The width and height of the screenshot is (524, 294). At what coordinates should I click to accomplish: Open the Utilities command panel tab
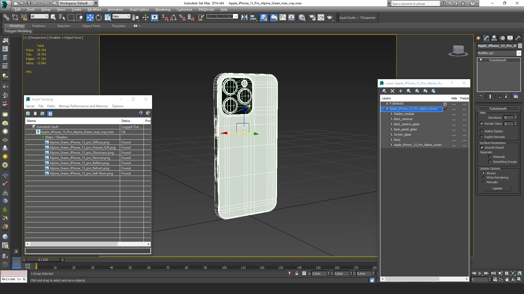518,38
